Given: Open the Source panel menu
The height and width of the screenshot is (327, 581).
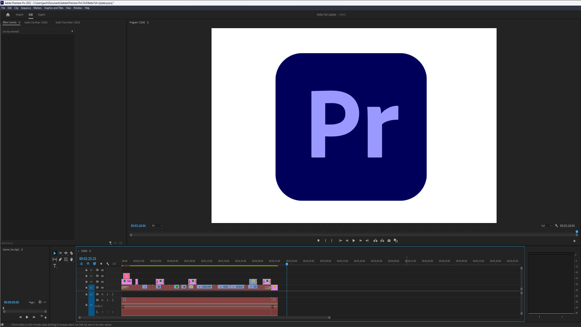Looking at the screenshot, I should [21, 249].
